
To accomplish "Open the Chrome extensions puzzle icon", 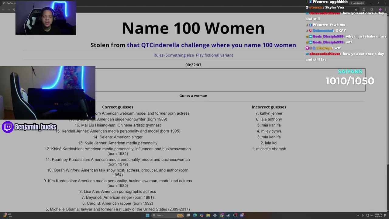I will pyautogui.click(x=364, y=9).
